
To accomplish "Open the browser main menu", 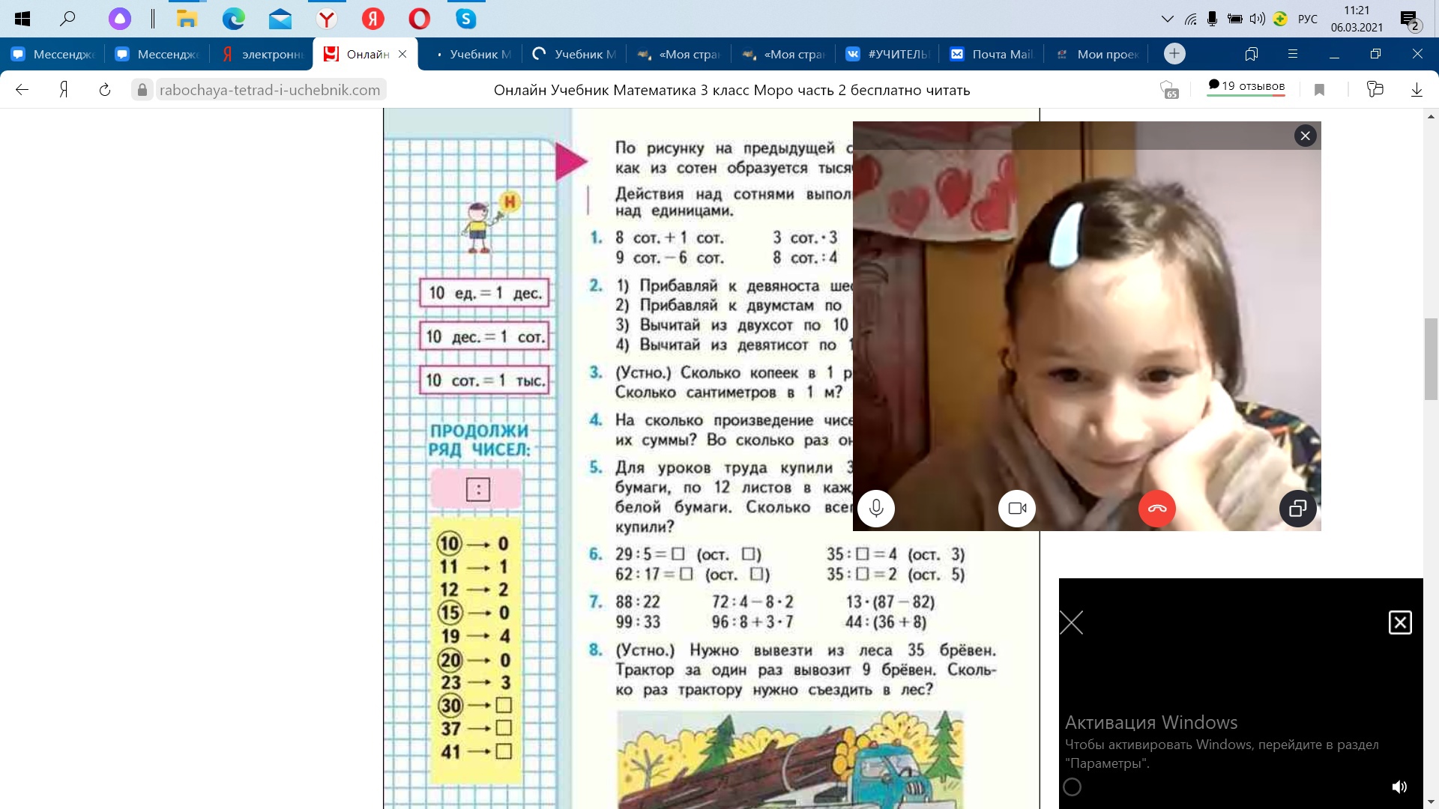I will pyautogui.click(x=1292, y=54).
